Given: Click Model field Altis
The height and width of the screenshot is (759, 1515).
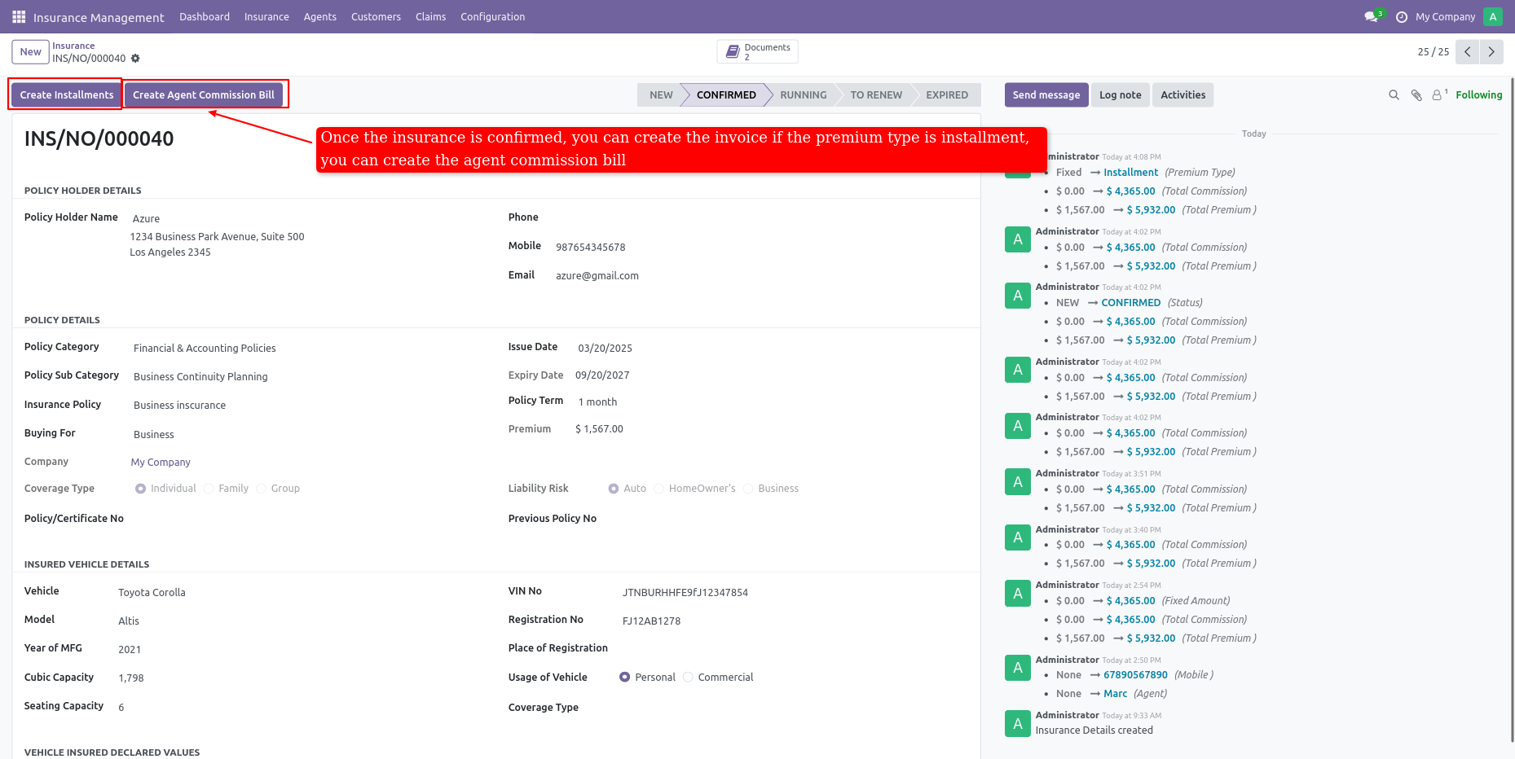Looking at the screenshot, I should 129,621.
